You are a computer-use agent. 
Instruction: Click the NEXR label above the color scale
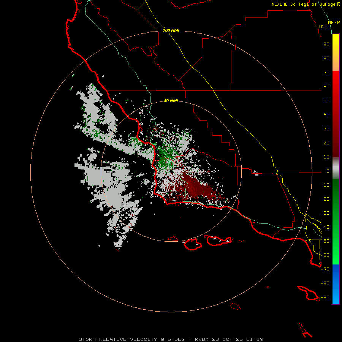334,23
